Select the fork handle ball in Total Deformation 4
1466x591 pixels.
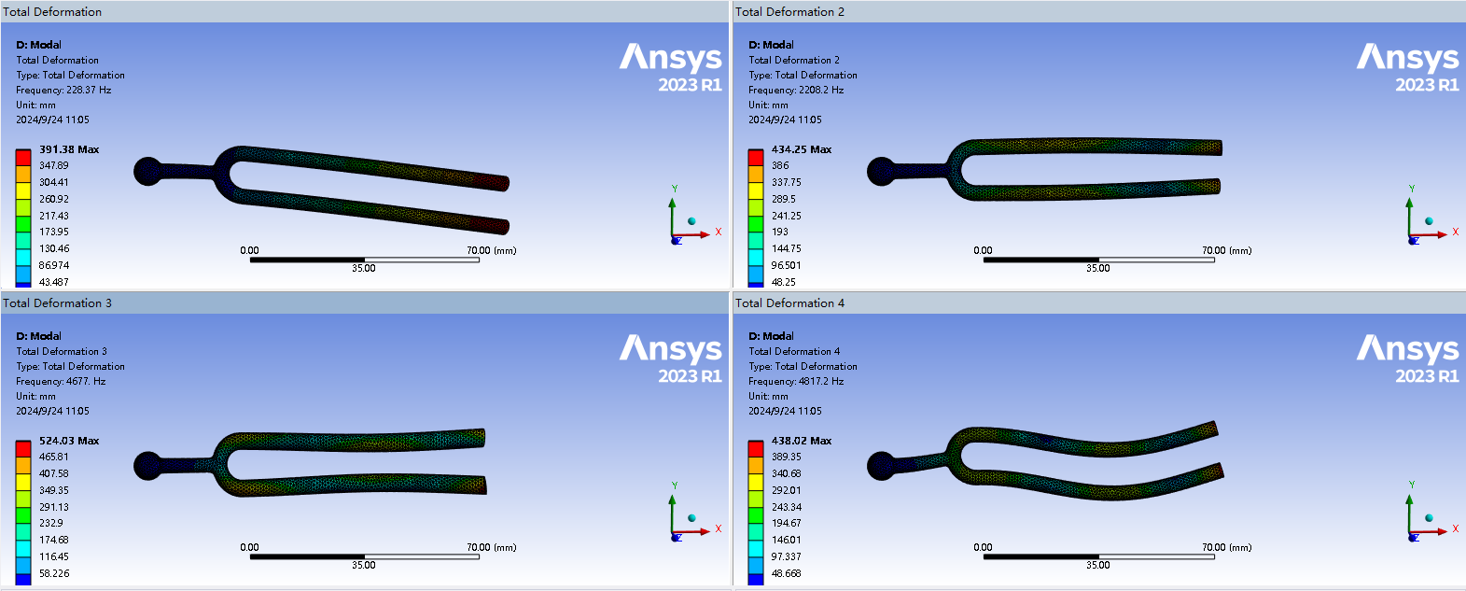(880, 465)
